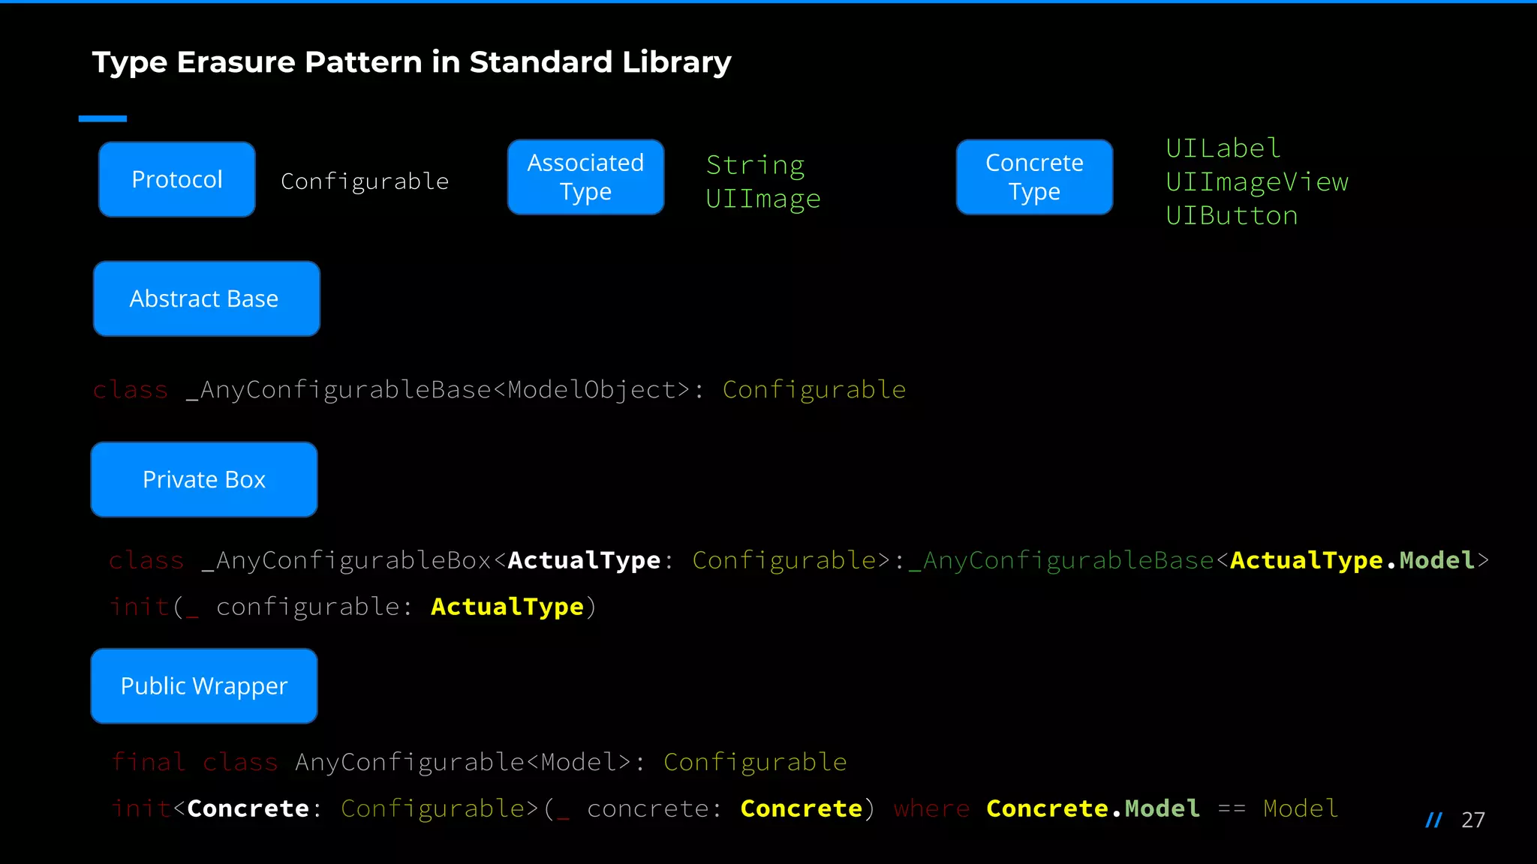Click the slide title Type Erasure Pattern
The height and width of the screenshot is (864, 1537).
click(411, 62)
